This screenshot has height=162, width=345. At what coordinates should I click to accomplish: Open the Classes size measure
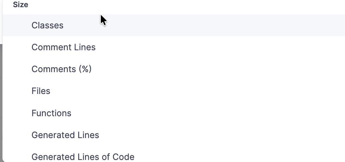(x=47, y=25)
